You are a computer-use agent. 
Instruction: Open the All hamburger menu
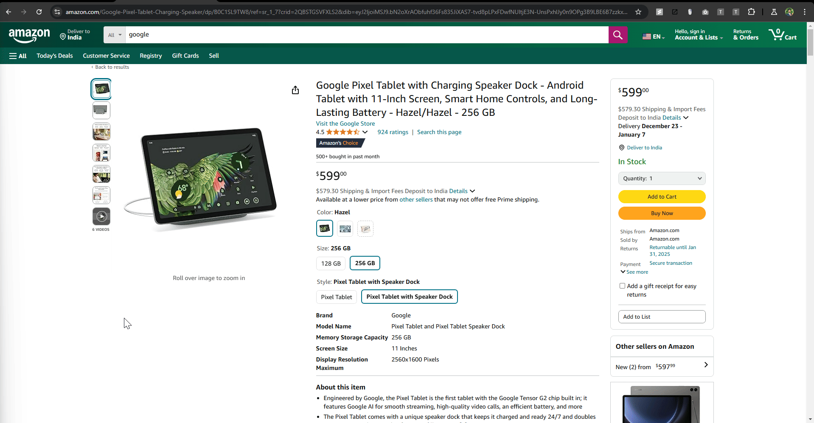(18, 56)
